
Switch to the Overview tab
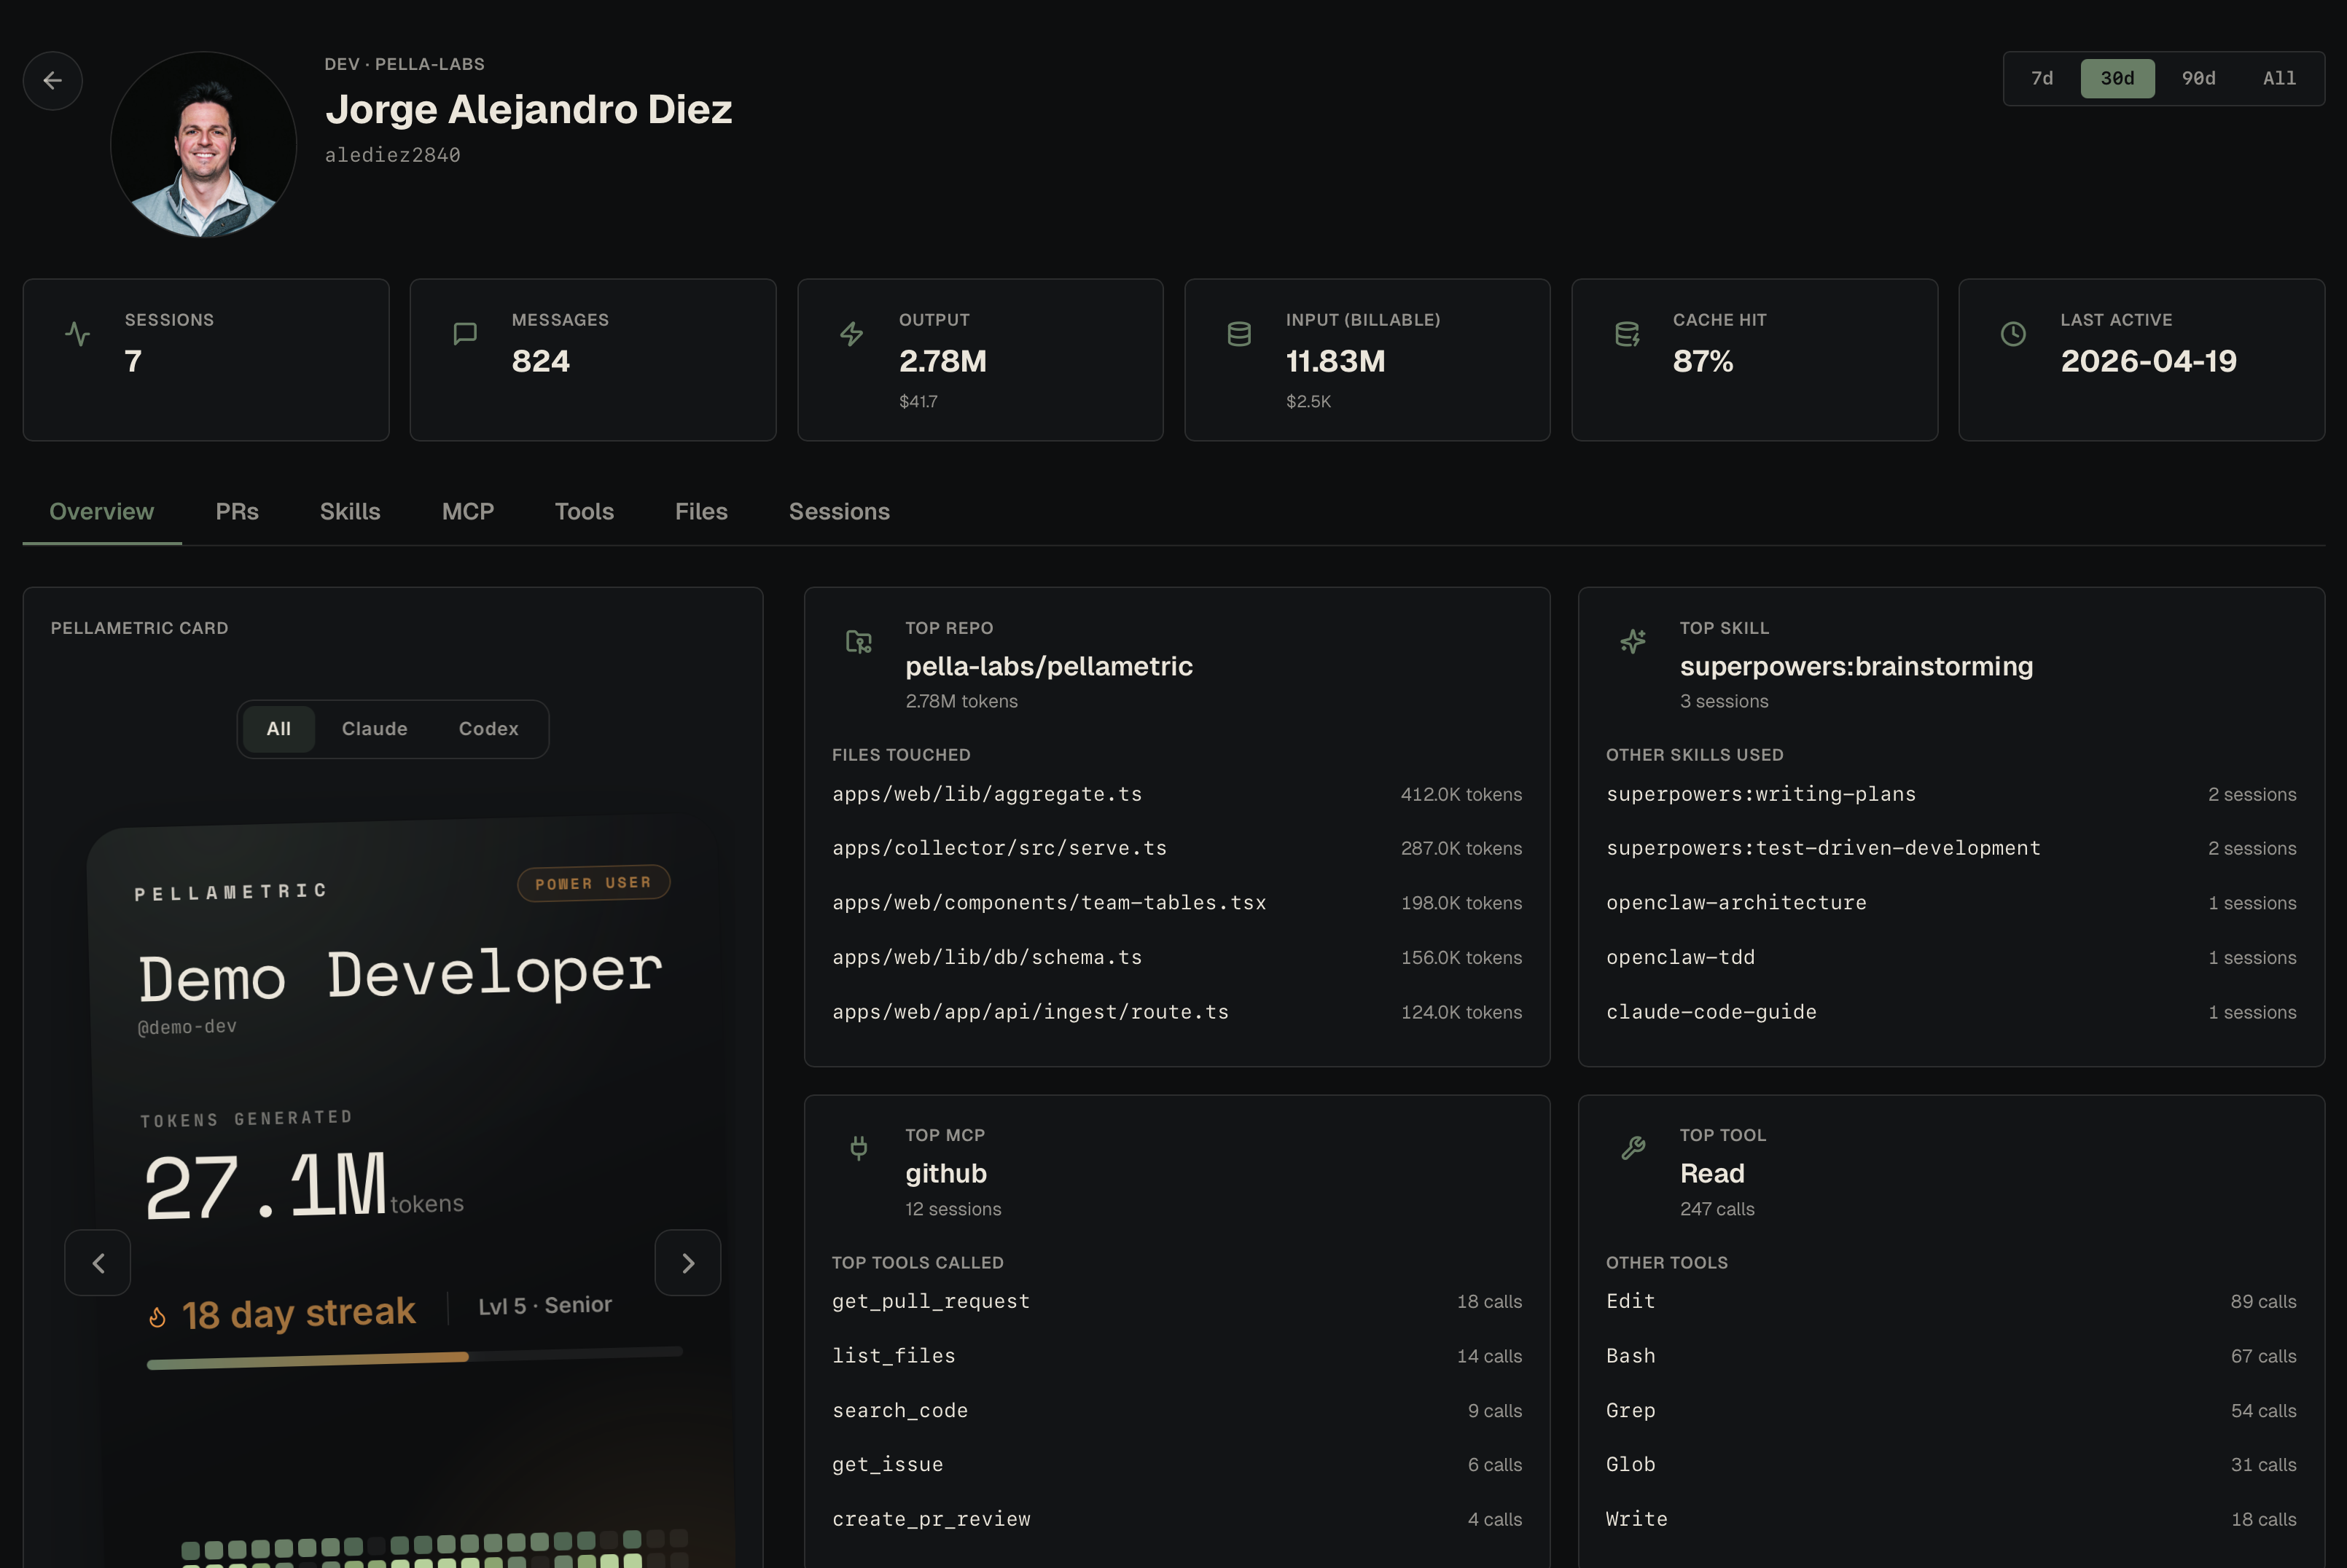[x=102, y=511]
